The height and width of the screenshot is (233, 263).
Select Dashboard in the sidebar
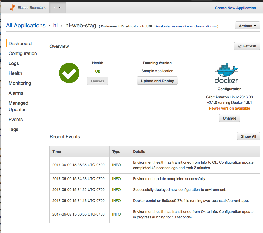coord(20,44)
